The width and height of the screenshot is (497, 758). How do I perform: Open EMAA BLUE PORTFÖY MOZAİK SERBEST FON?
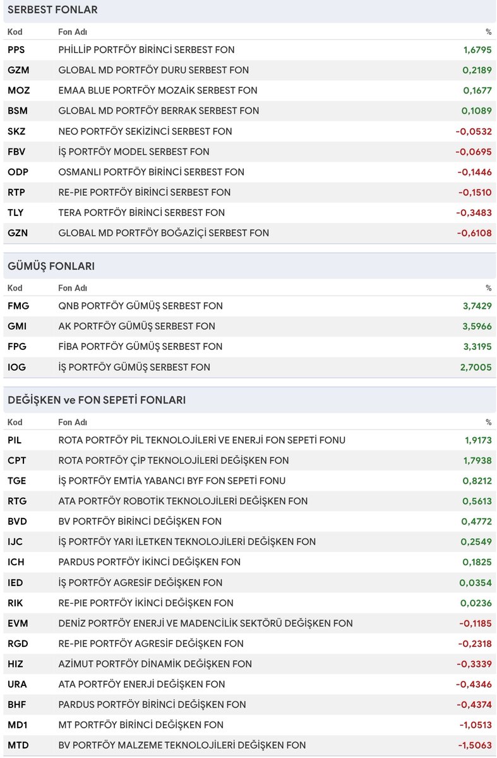(159, 90)
